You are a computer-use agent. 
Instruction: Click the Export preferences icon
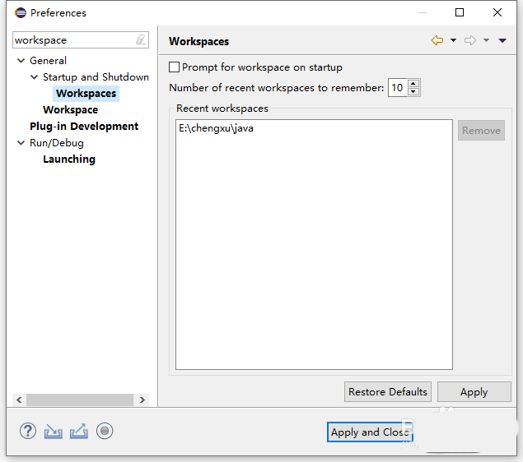pos(79,432)
